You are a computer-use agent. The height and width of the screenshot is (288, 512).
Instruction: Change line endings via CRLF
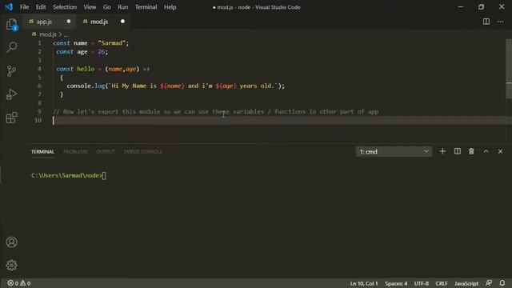442,283
